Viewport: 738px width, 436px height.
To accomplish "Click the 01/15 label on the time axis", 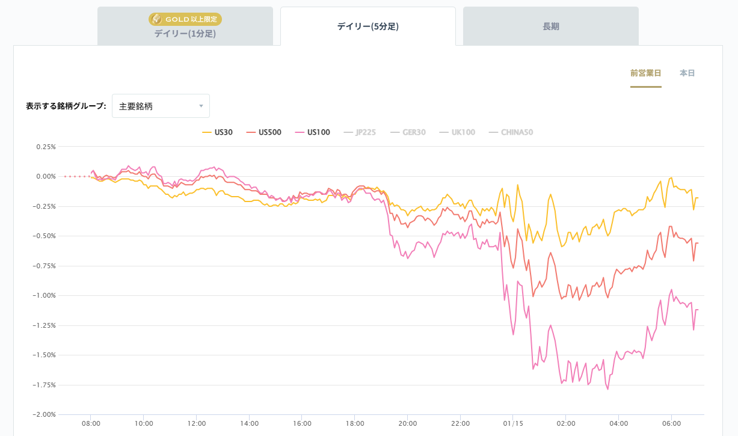I will [x=512, y=424].
